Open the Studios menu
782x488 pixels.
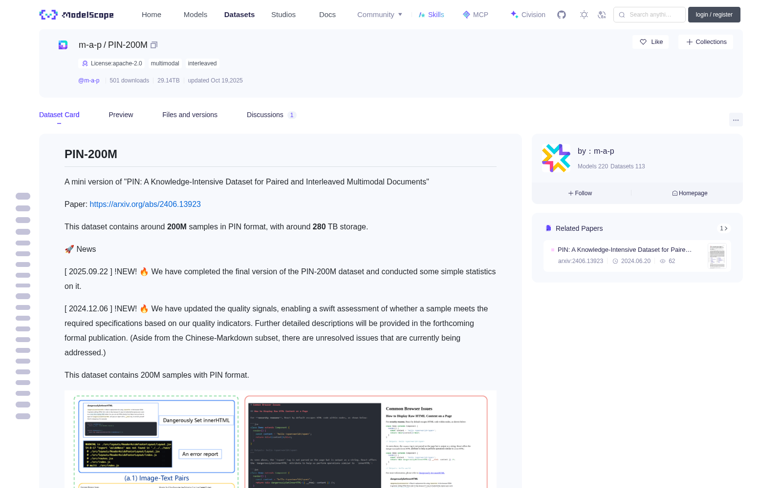pos(283,15)
